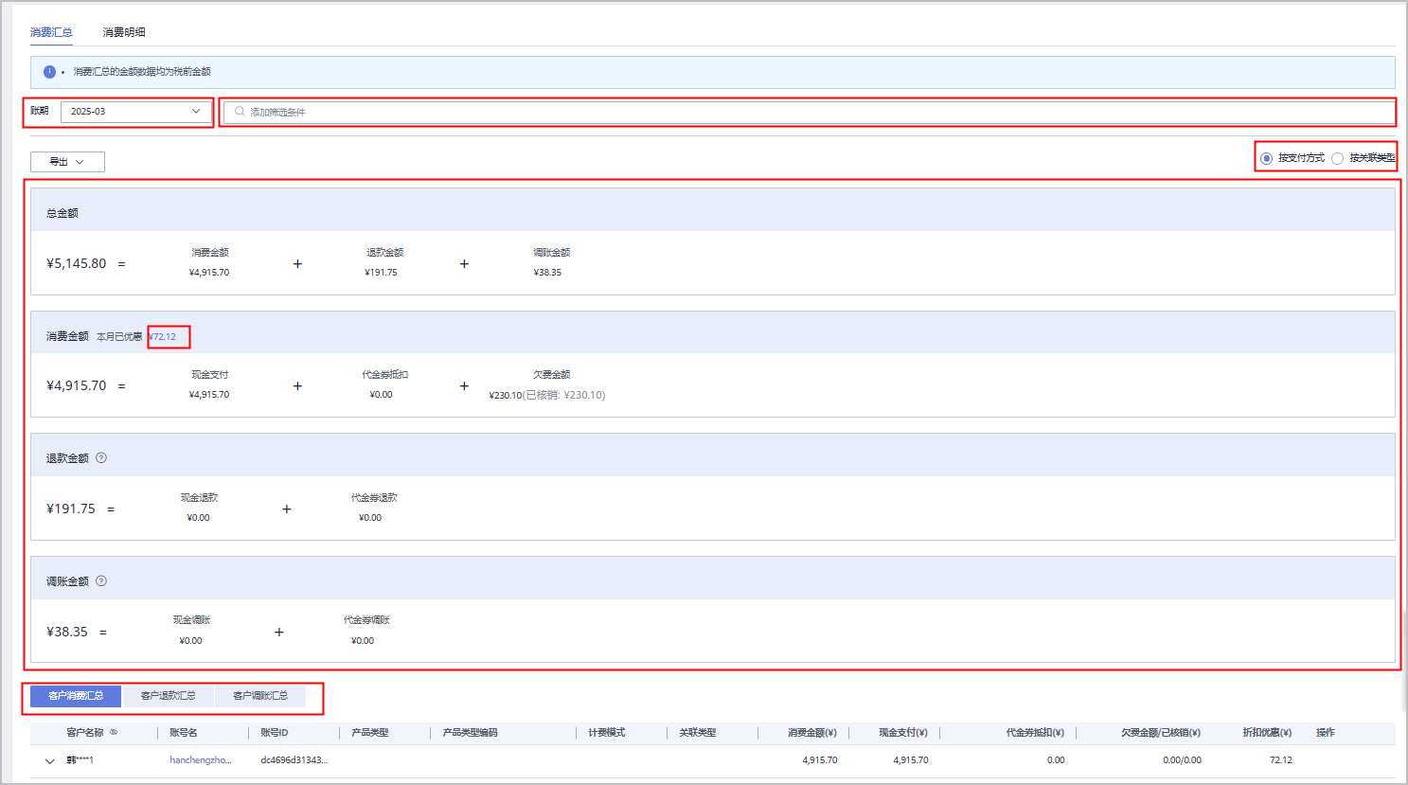Click the account ID cell dc4696d31343...

[294, 760]
